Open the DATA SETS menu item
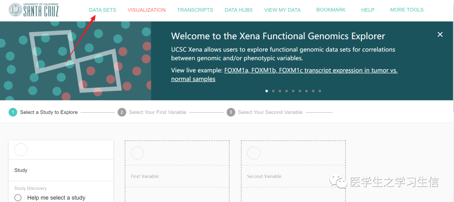The width and height of the screenshot is (454, 202). coord(103,10)
